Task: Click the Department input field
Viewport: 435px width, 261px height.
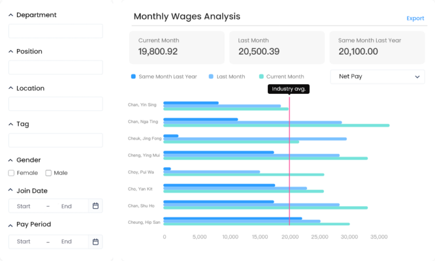Action: (x=56, y=31)
